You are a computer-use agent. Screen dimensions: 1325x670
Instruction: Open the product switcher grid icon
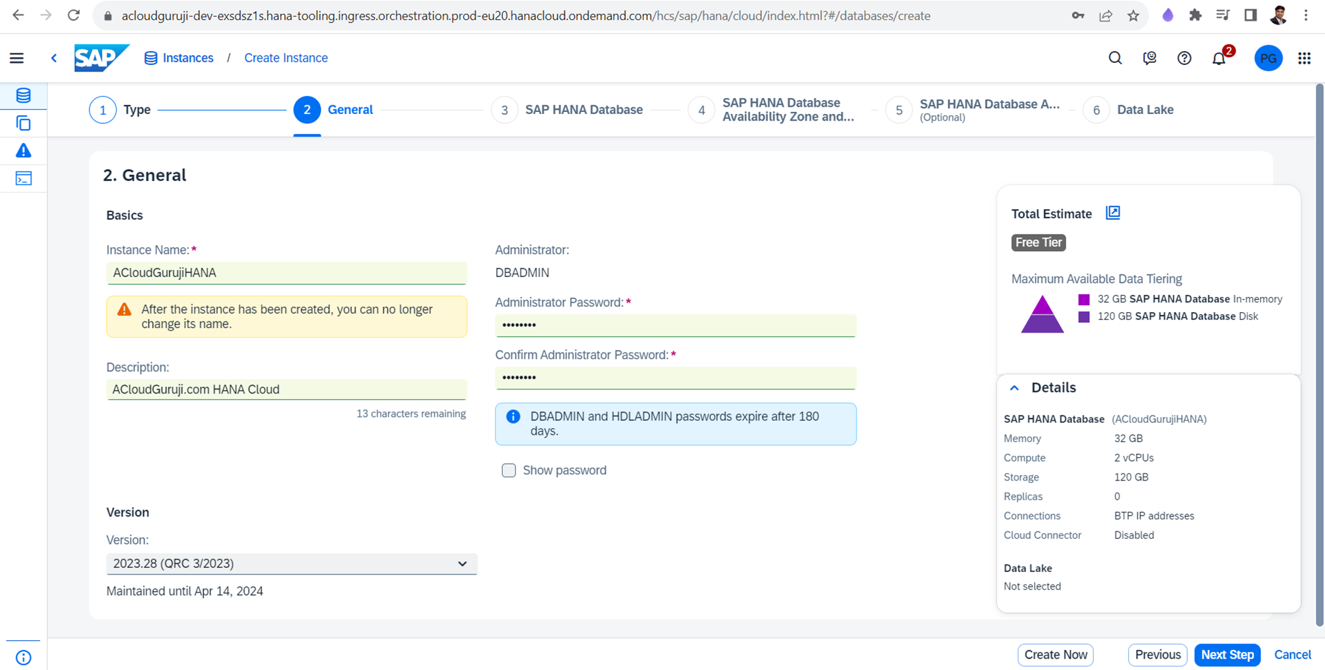(1304, 58)
